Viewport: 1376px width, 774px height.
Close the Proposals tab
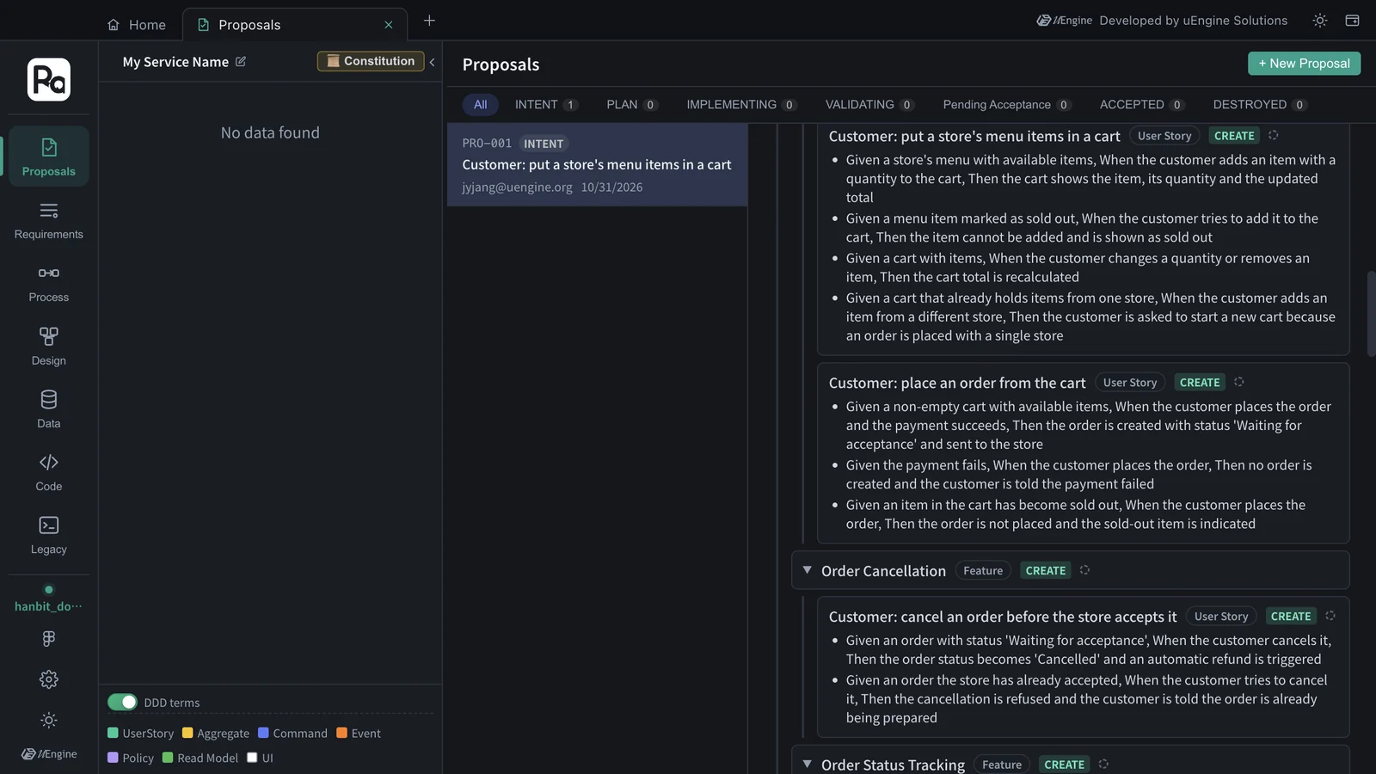pos(389,25)
